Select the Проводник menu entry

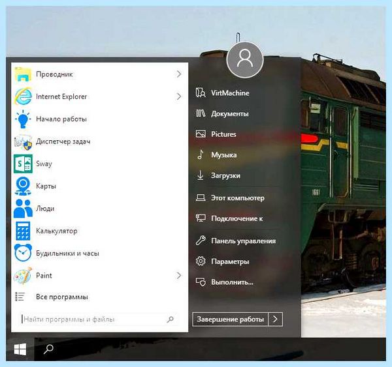click(99, 74)
